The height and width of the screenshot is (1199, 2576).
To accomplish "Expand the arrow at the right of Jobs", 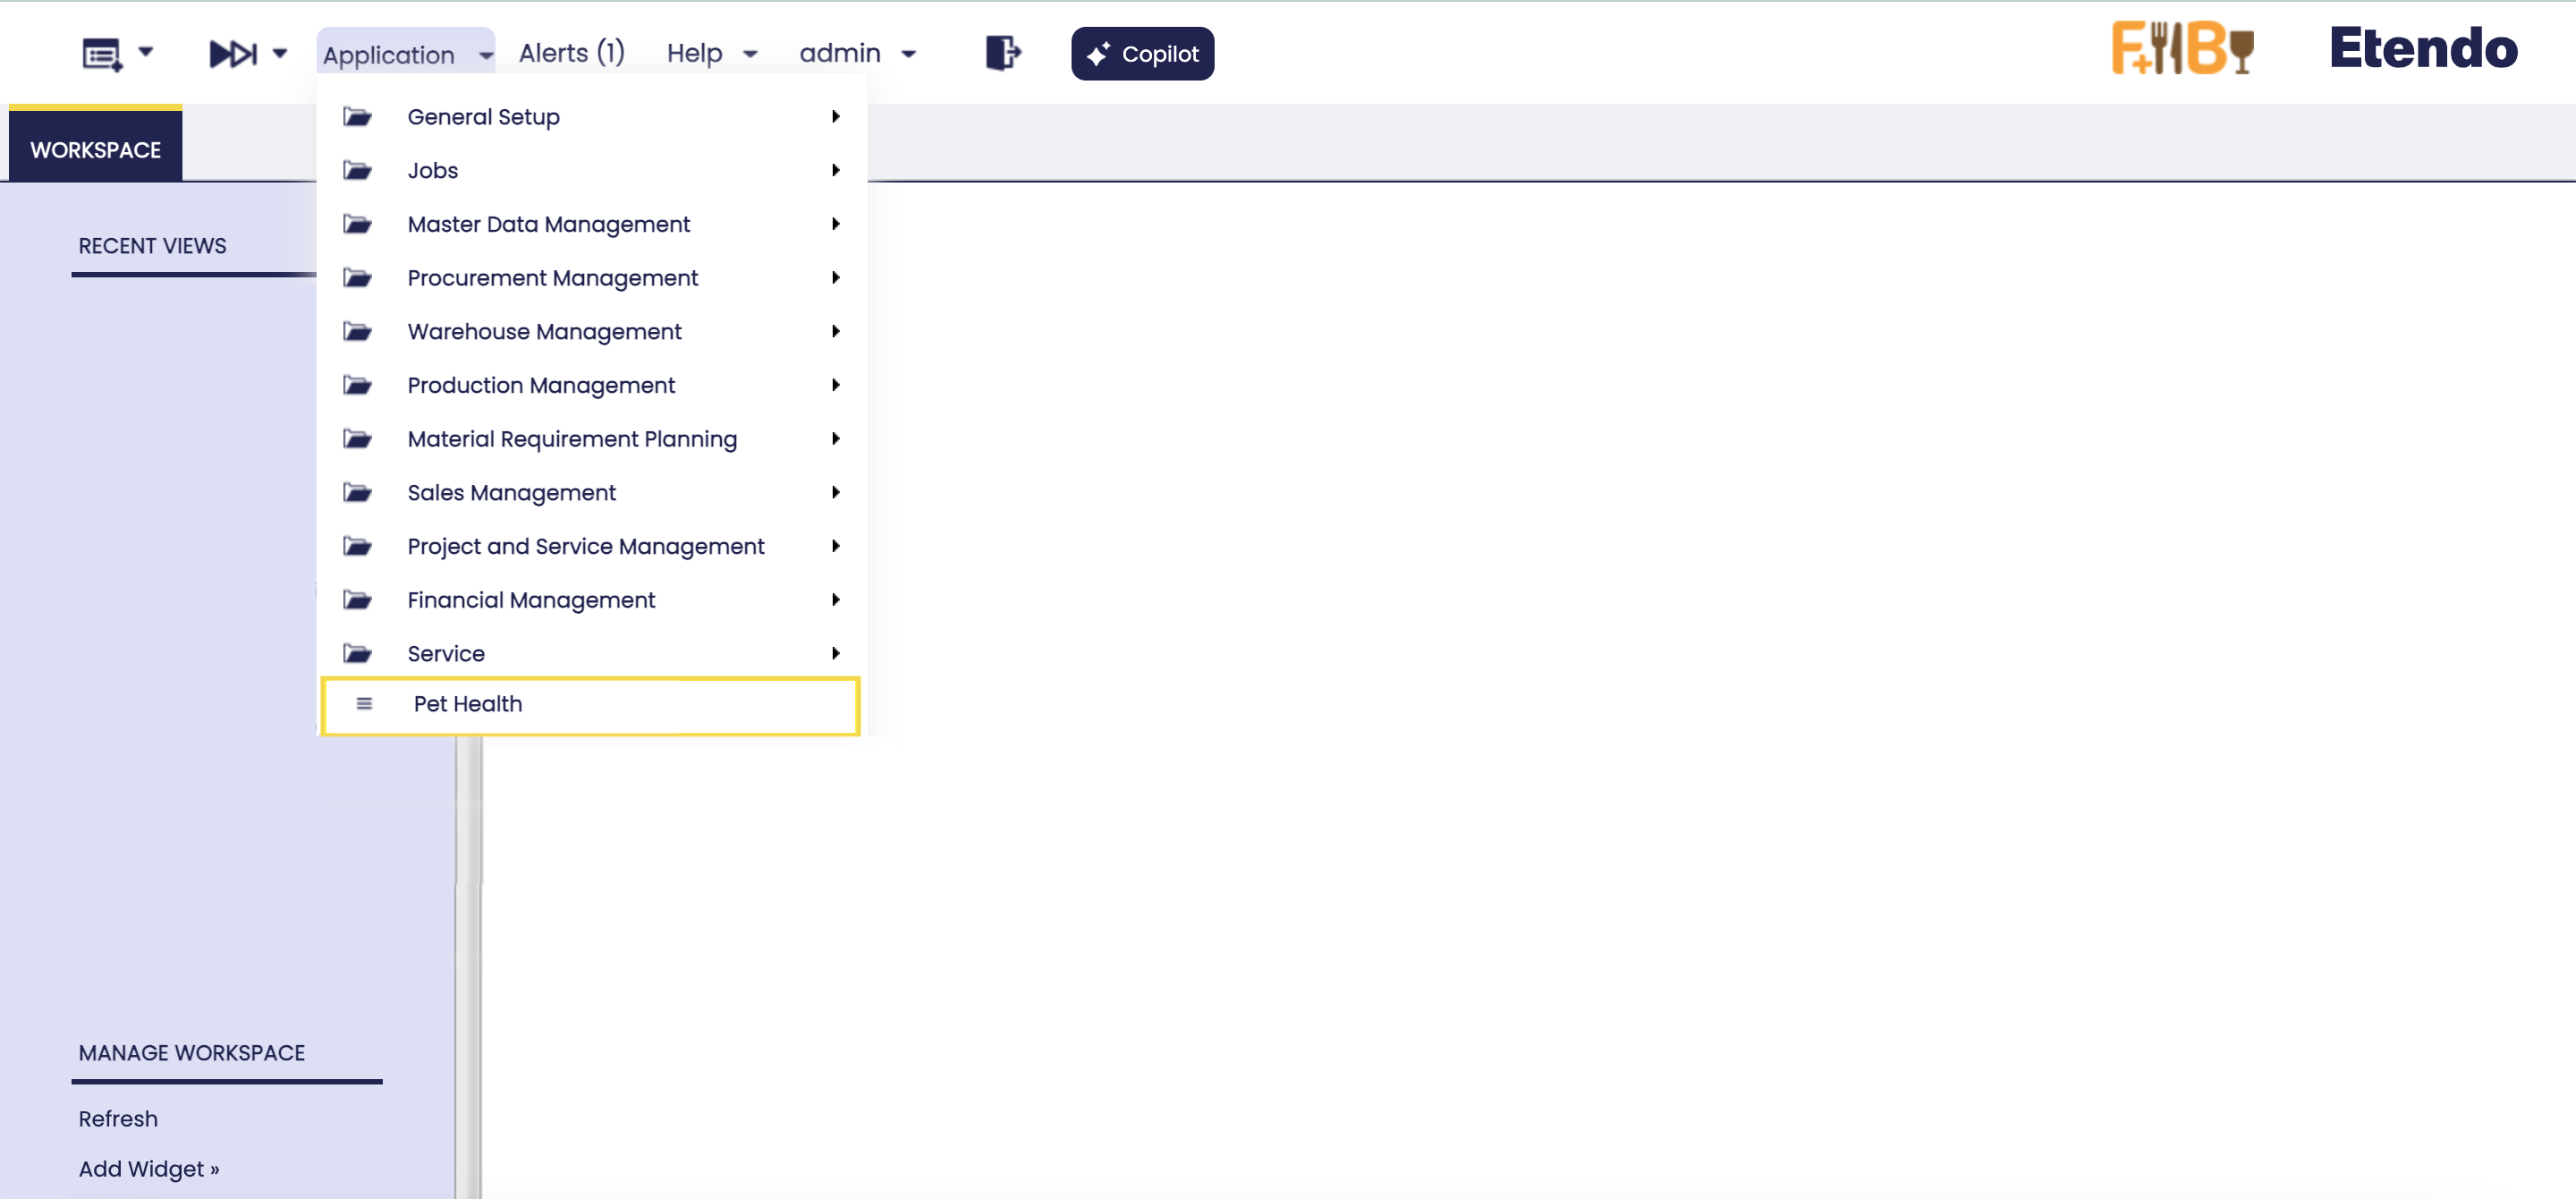I will 836,170.
